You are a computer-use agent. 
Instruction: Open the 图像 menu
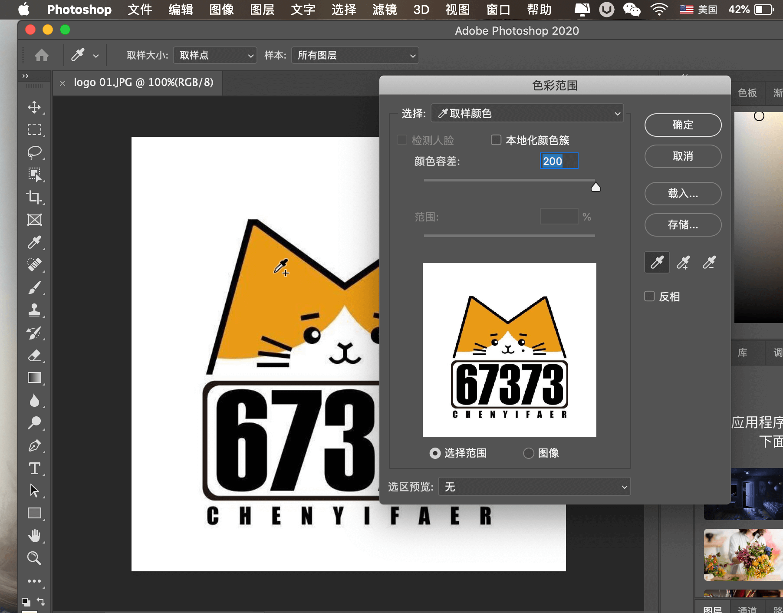[x=221, y=10]
